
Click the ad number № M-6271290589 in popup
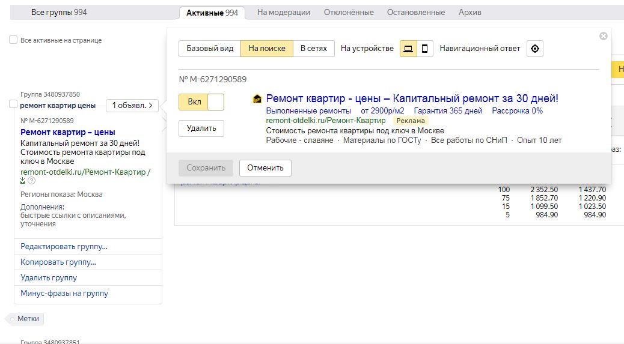[213, 79]
